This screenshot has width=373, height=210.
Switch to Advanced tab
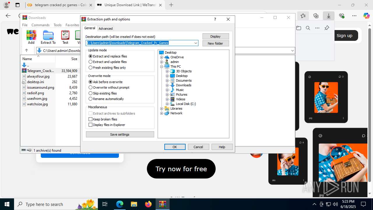click(105, 28)
